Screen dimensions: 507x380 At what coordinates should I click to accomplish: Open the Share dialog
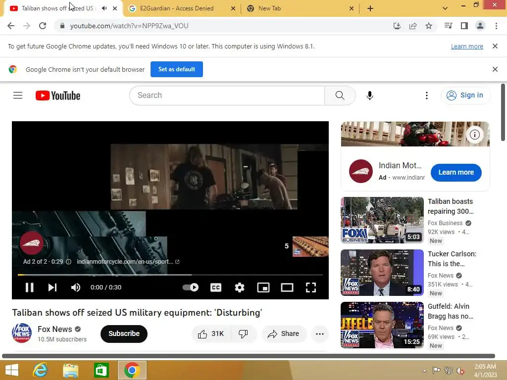click(x=284, y=334)
